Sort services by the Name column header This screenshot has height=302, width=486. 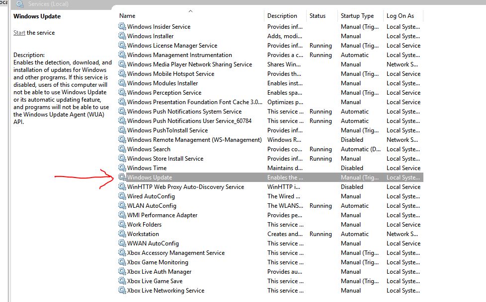coord(127,16)
